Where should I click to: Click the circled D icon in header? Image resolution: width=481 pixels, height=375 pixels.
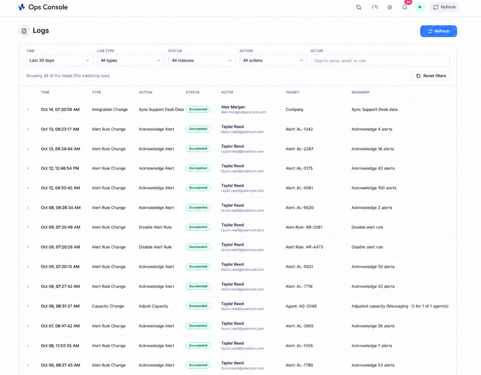[x=390, y=7]
